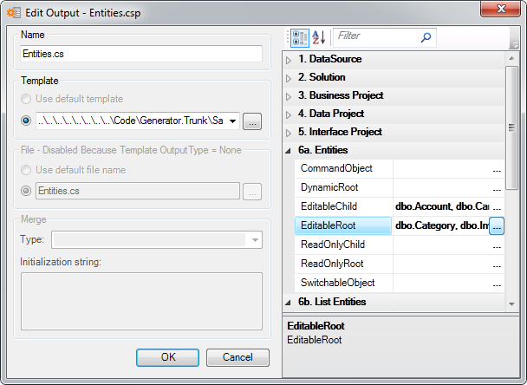Select the Use default file name radio
This screenshot has width=527, height=385.
coord(26,170)
